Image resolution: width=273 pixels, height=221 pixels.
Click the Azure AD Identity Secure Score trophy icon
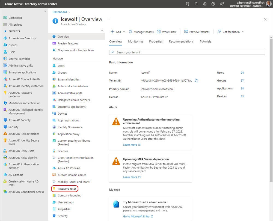[x=5, y=141]
